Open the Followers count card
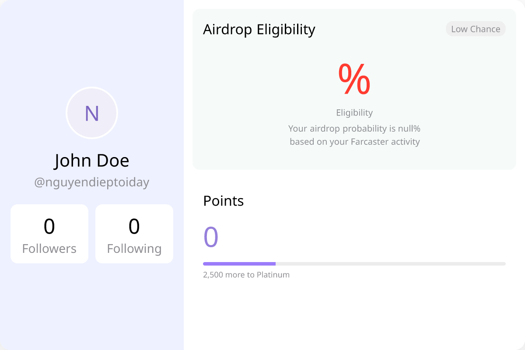Screen dimensions: 525x350 pyautogui.click(x=49, y=234)
